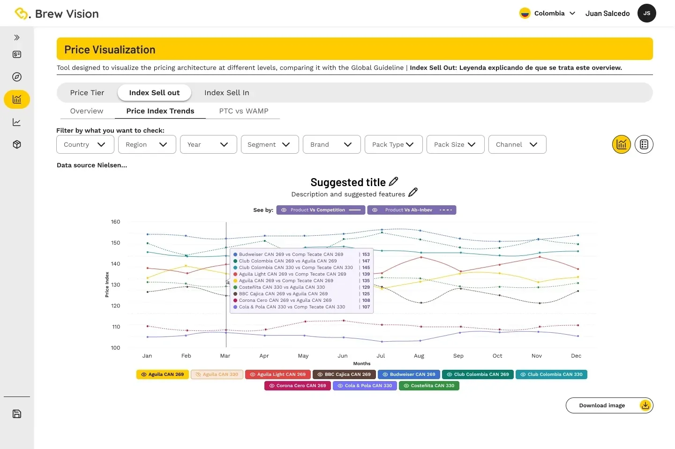The height and width of the screenshot is (449, 675).
Task: Show Aguila CAN 330 series
Action: click(217, 374)
